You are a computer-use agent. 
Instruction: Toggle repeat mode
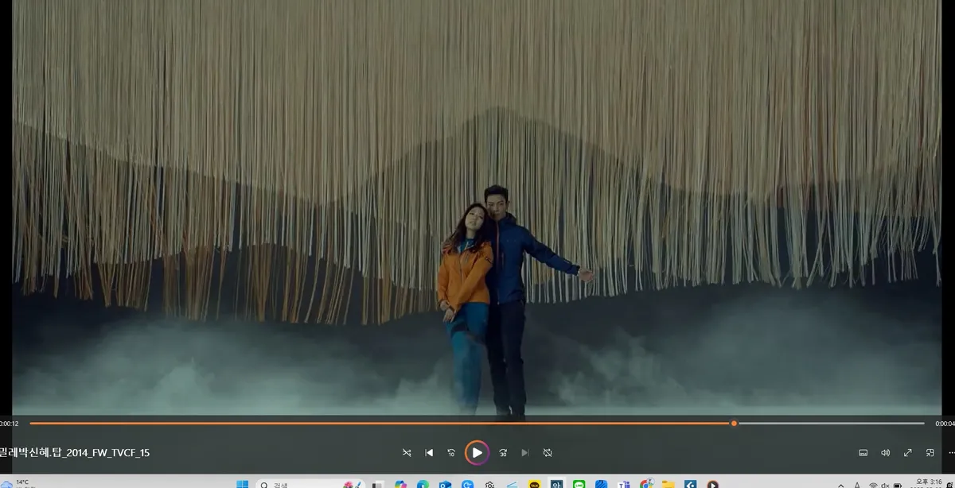tap(548, 452)
